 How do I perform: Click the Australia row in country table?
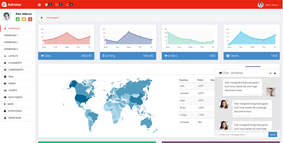point(196,93)
